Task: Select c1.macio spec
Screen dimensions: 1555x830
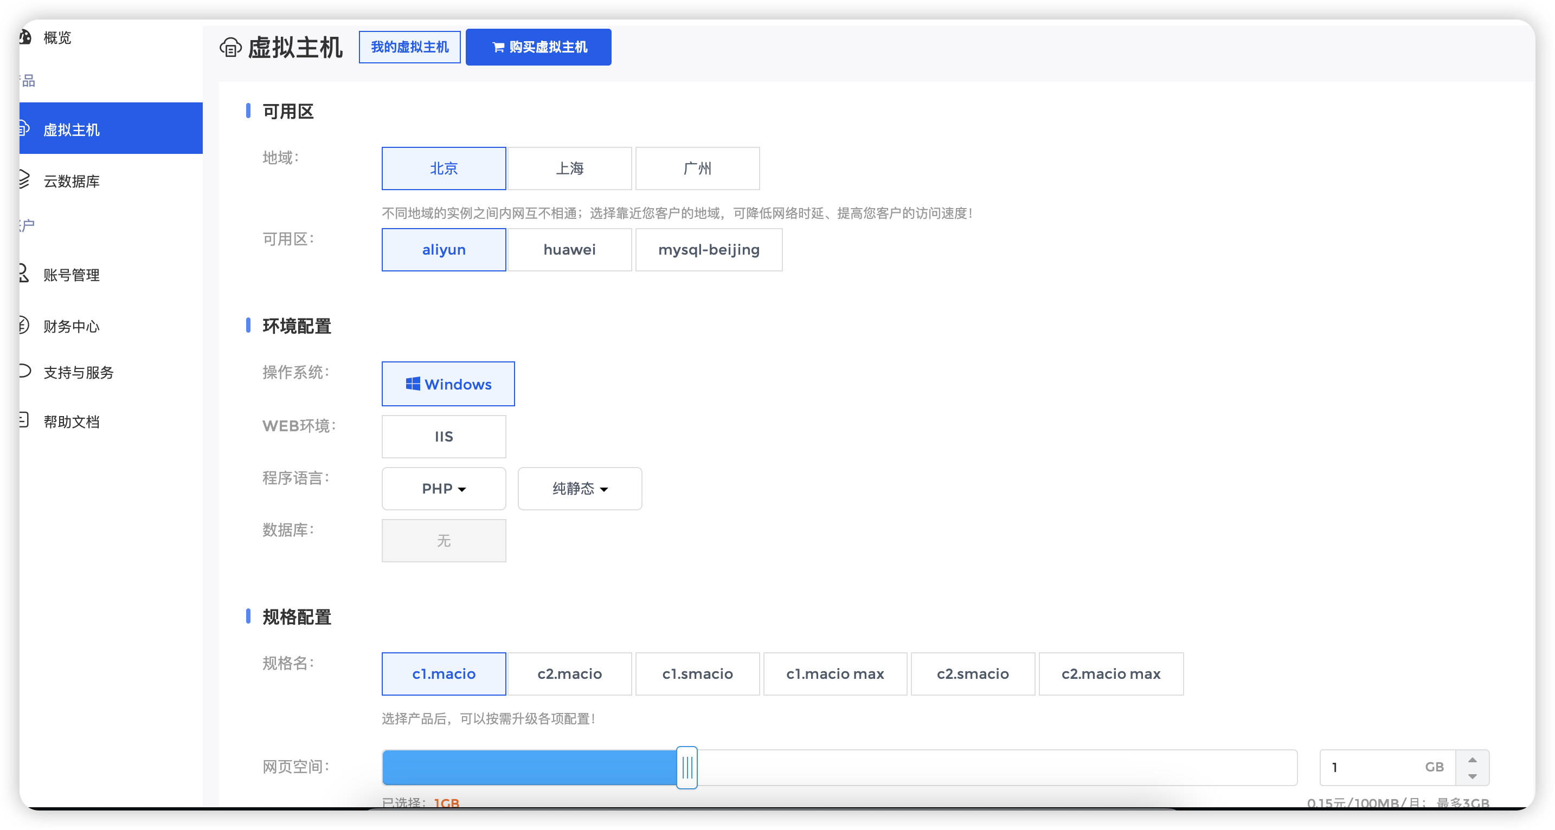Action: click(444, 674)
